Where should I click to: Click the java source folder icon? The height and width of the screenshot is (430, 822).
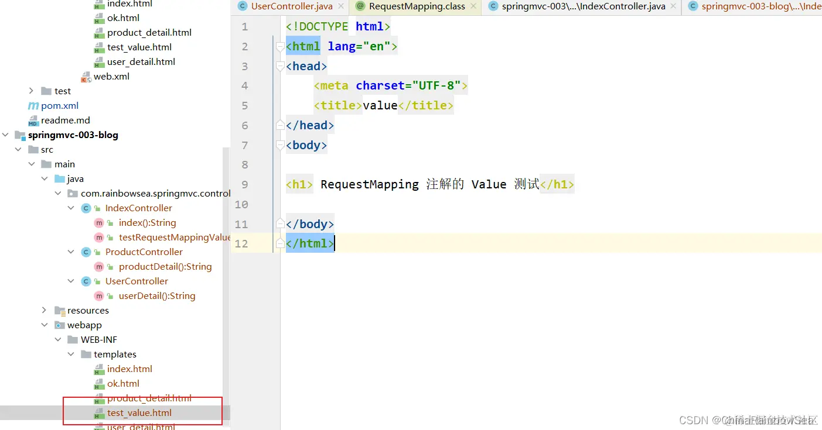click(x=60, y=178)
